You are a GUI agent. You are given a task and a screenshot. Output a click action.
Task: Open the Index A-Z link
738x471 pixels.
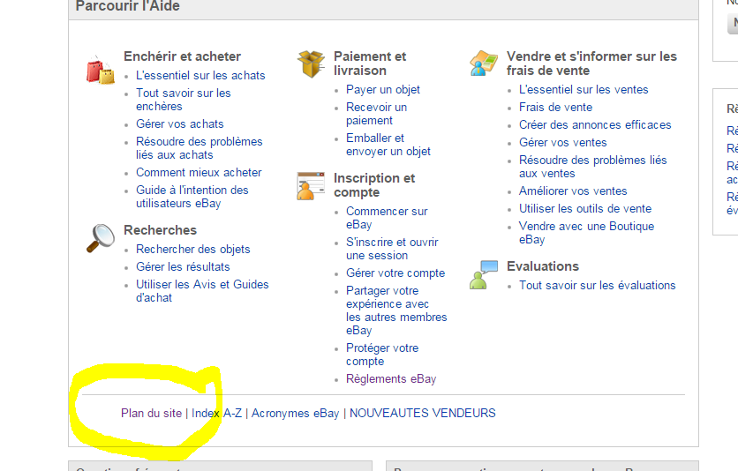click(216, 413)
